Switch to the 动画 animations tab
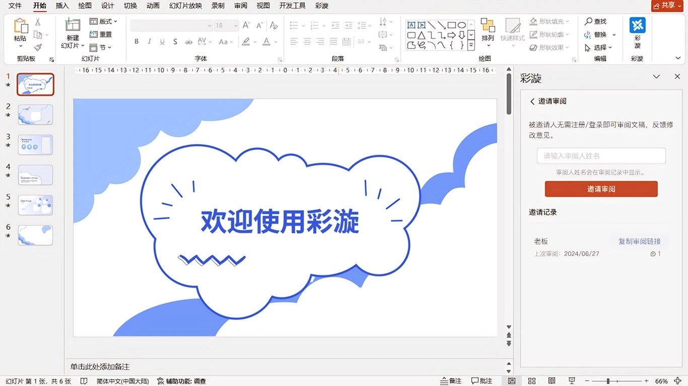 click(x=153, y=6)
